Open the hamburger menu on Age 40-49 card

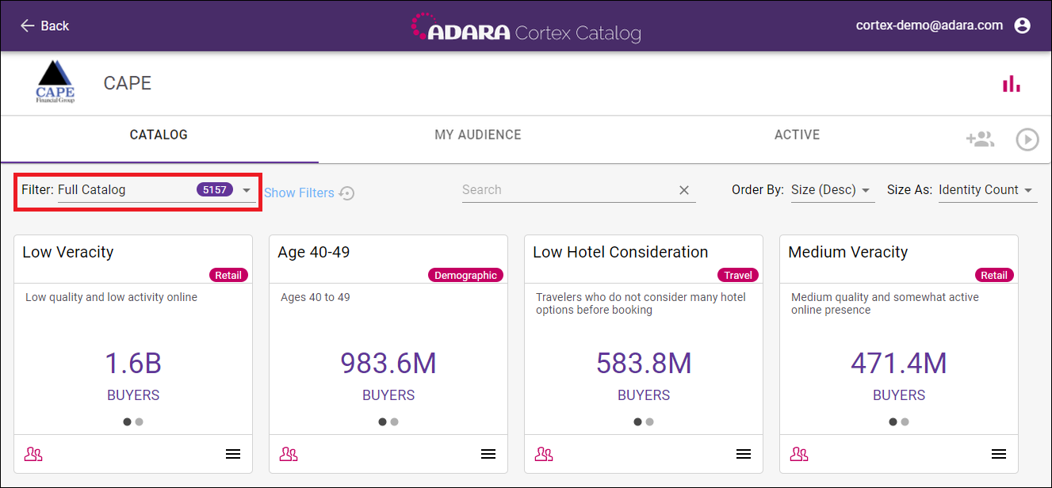coord(488,454)
